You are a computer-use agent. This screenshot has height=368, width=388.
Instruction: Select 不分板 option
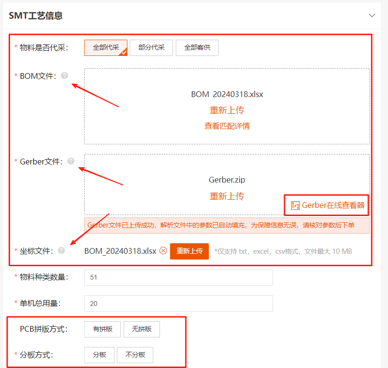pos(135,355)
